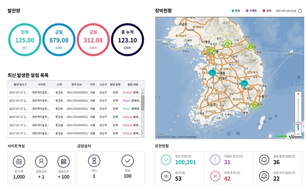Toggle the 이벤트 purple legend filter

pos(247,11)
